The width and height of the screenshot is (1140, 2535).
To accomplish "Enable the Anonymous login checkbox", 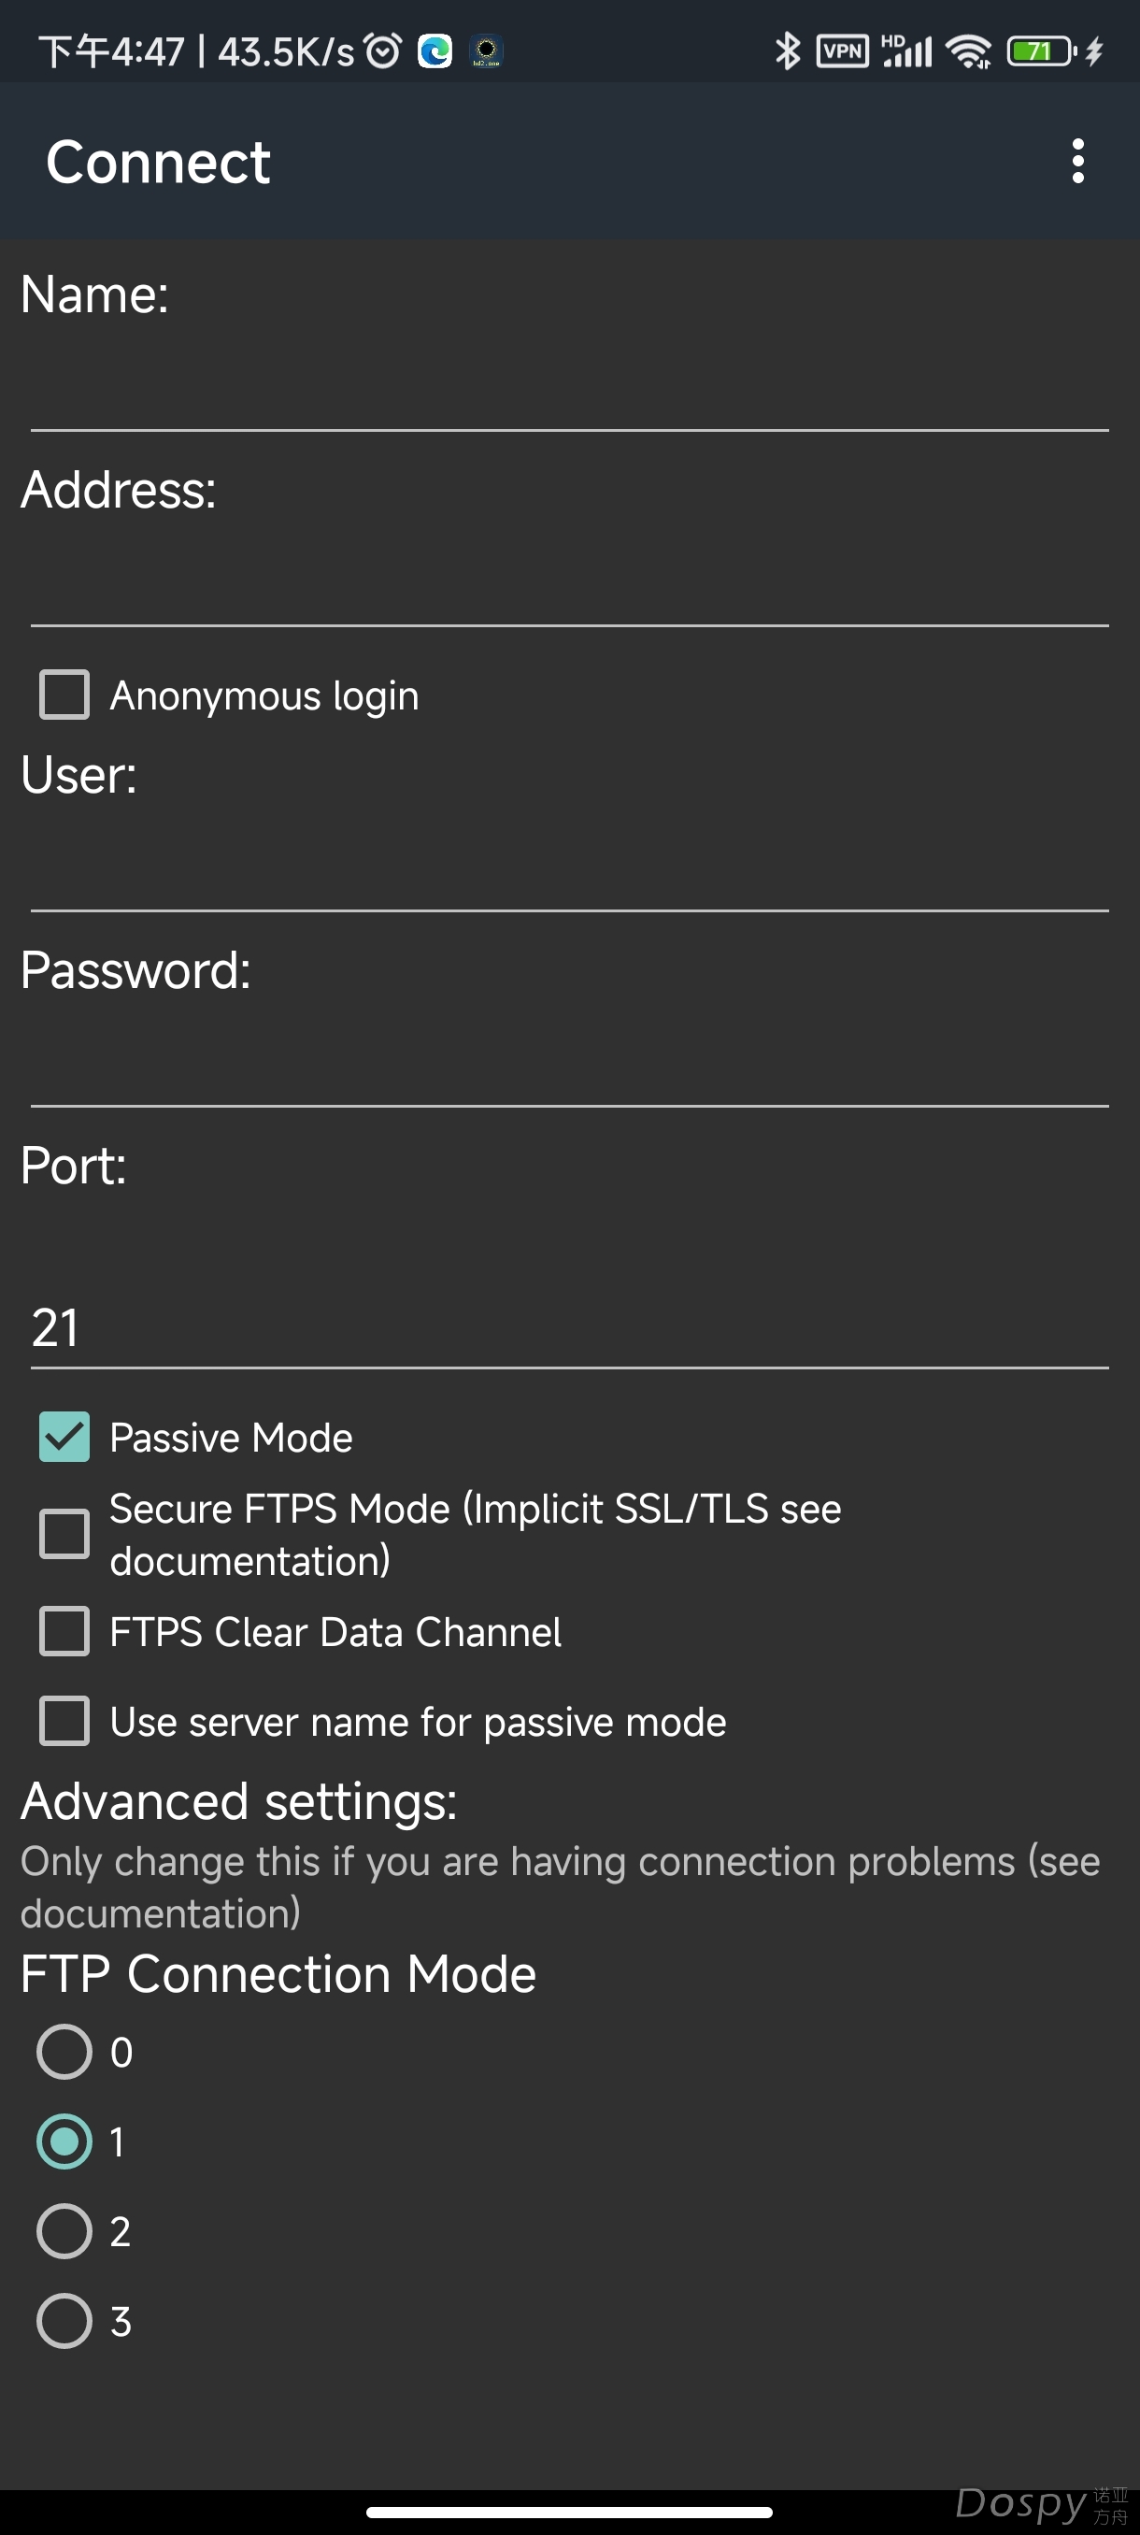I will click(x=64, y=695).
